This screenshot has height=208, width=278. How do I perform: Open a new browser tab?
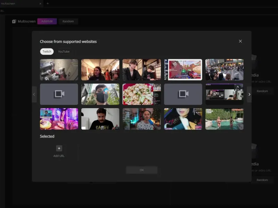tap(48, 3)
